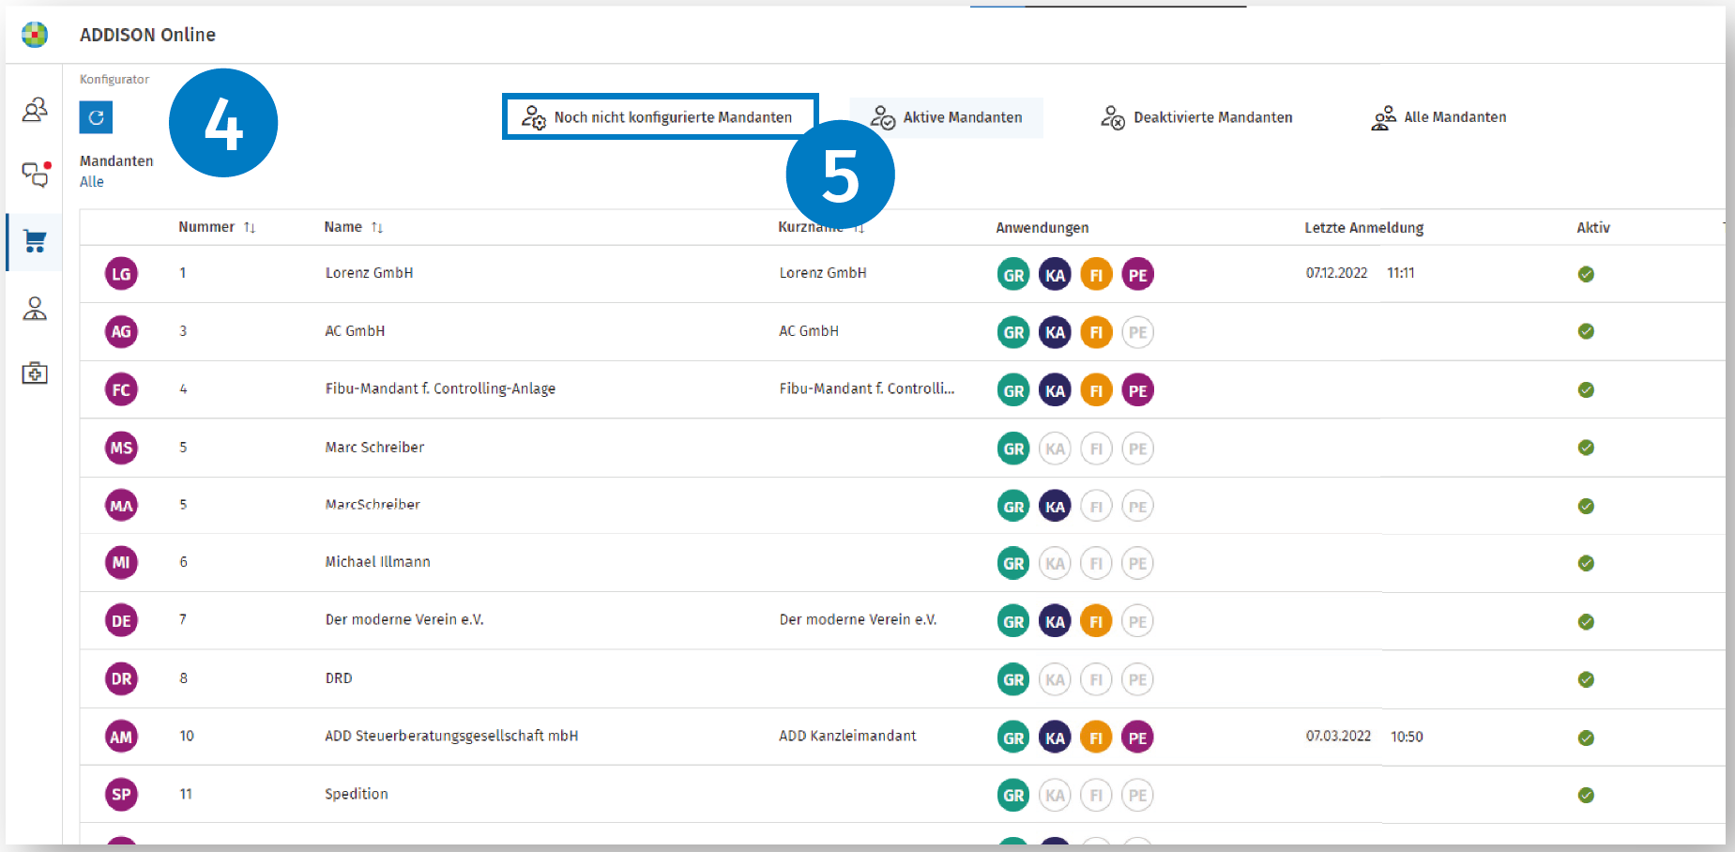1735x852 pixels.
Task: Click the login date '07.03.2022'
Action: coord(1338,737)
